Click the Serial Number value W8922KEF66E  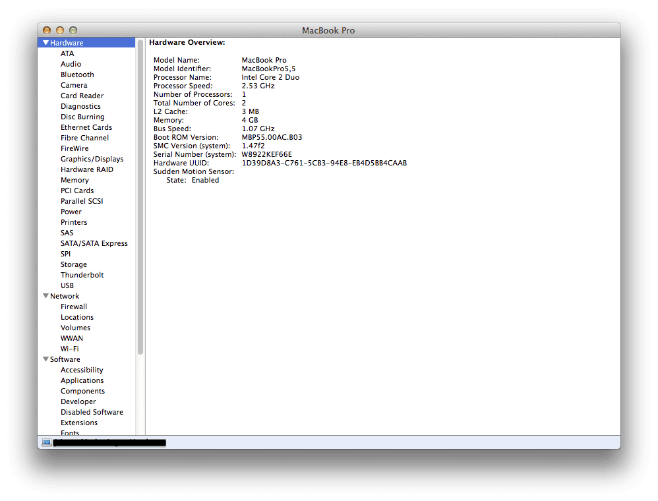point(266,154)
